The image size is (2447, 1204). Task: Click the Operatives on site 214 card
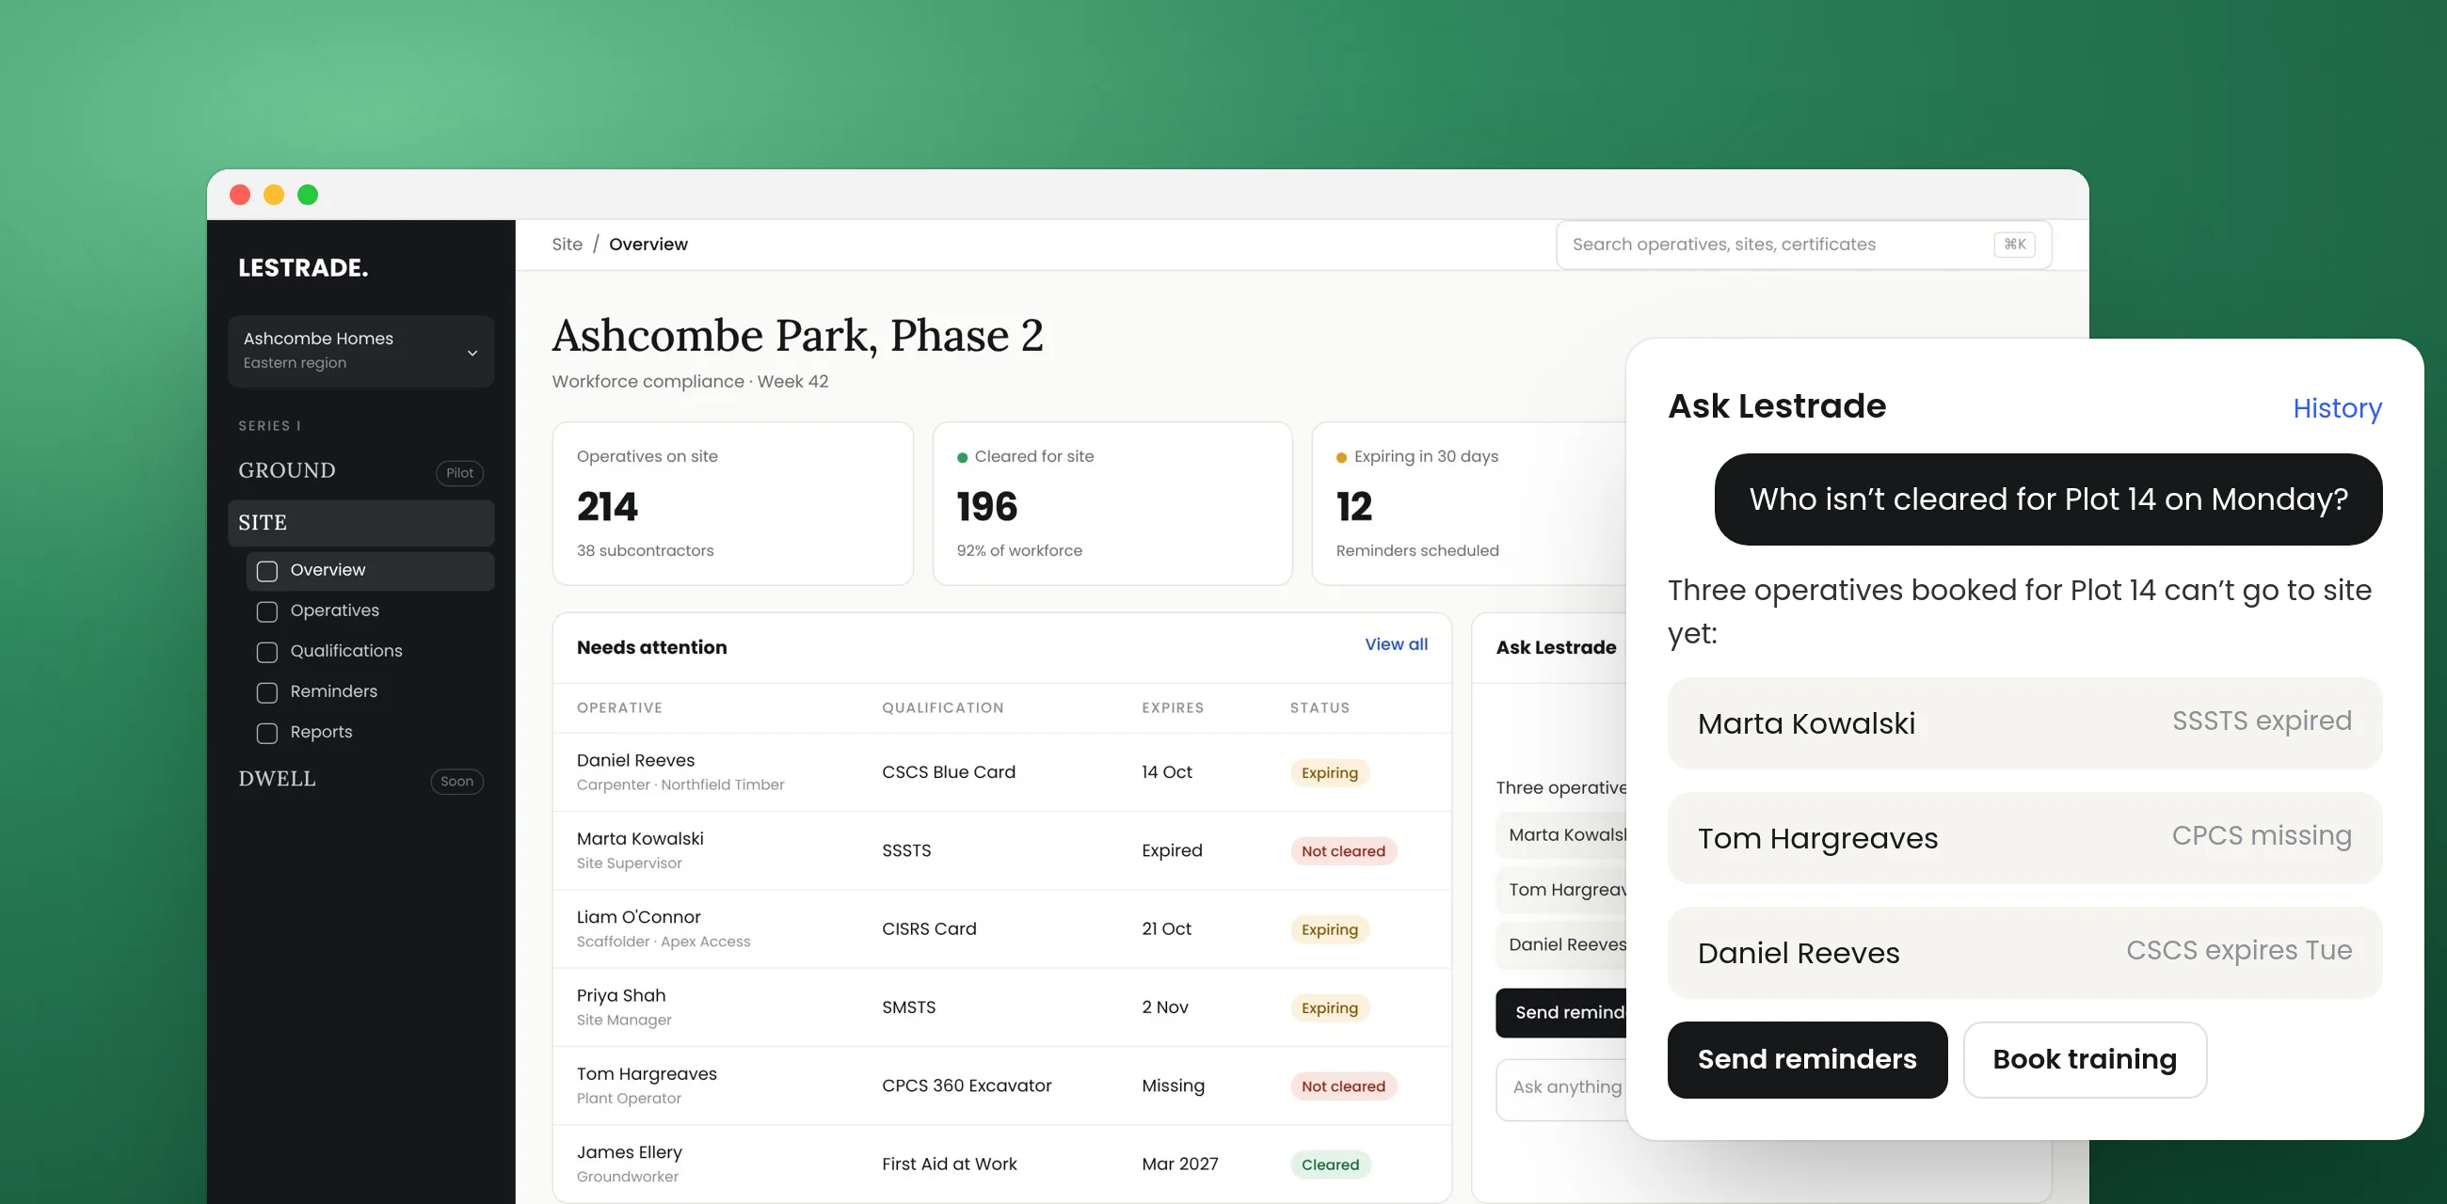tap(732, 503)
